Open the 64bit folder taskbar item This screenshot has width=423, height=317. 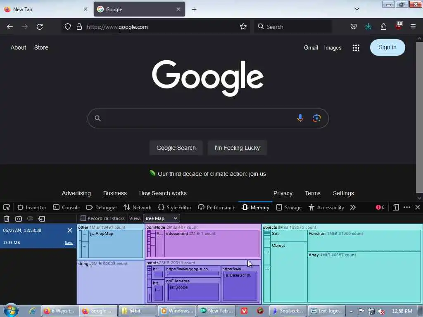(x=138, y=311)
